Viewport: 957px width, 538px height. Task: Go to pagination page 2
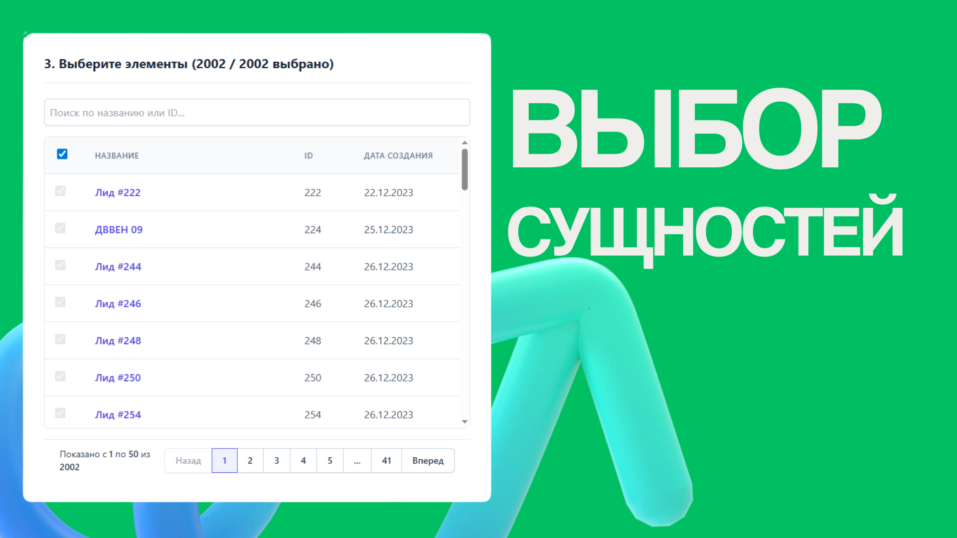250,461
